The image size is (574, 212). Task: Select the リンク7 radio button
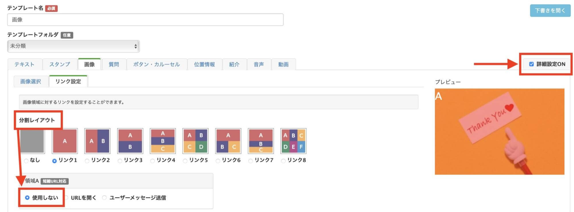pos(251,161)
